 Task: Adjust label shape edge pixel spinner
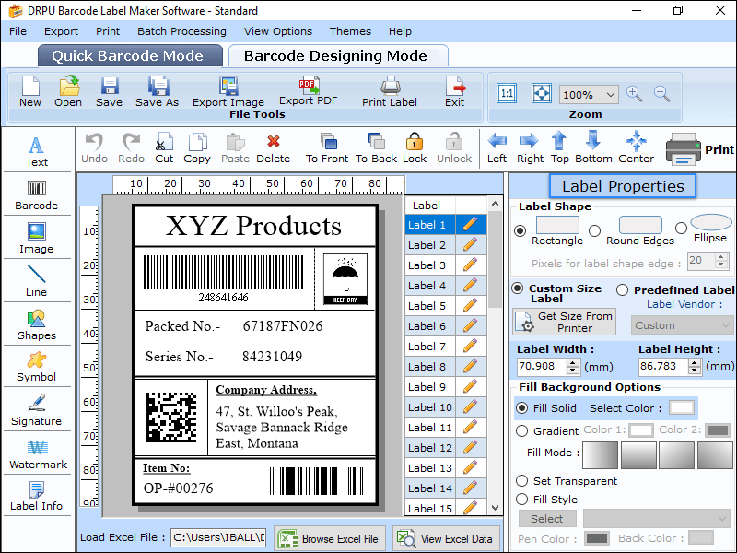click(721, 261)
